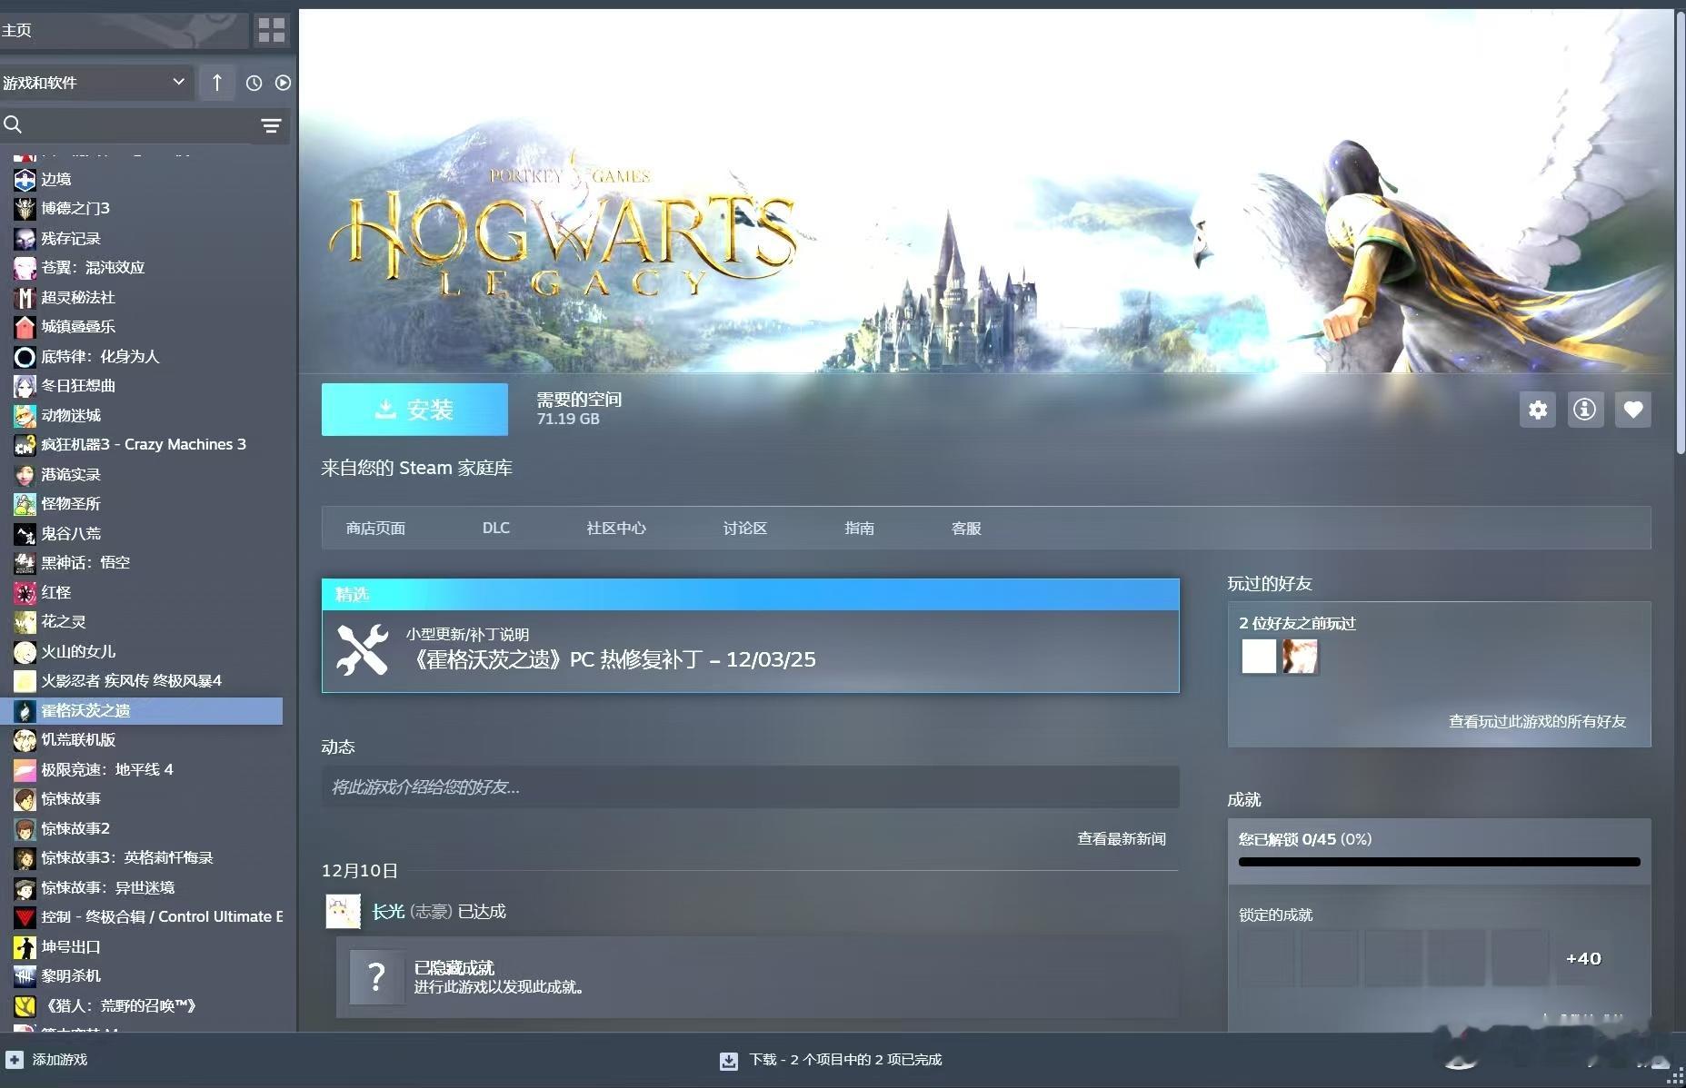
Task: Click the 安装 install button
Action: click(x=414, y=409)
